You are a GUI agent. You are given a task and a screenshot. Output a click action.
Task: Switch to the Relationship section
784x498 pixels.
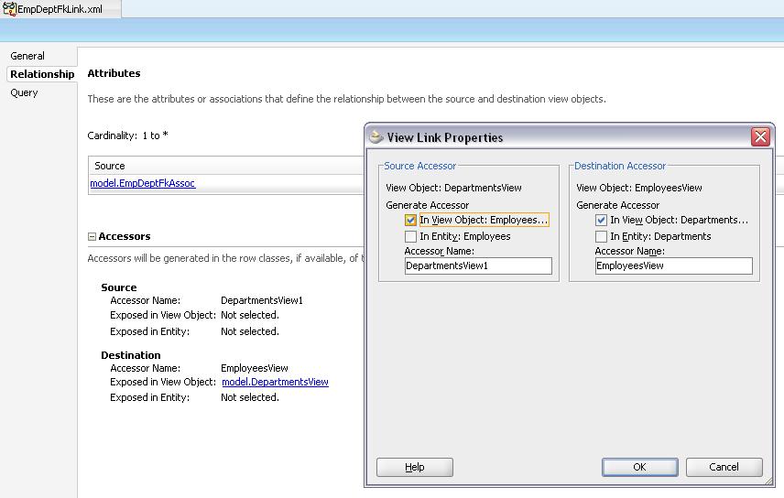click(42, 74)
